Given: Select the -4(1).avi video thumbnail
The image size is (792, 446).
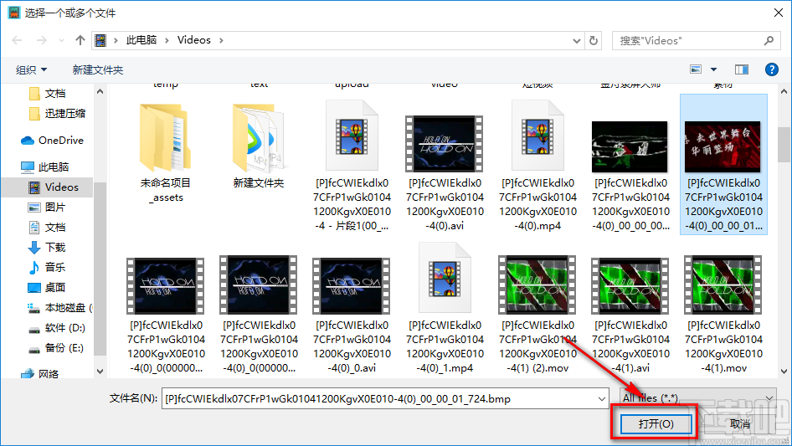Looking at the screenshot, I should (630, 285).
